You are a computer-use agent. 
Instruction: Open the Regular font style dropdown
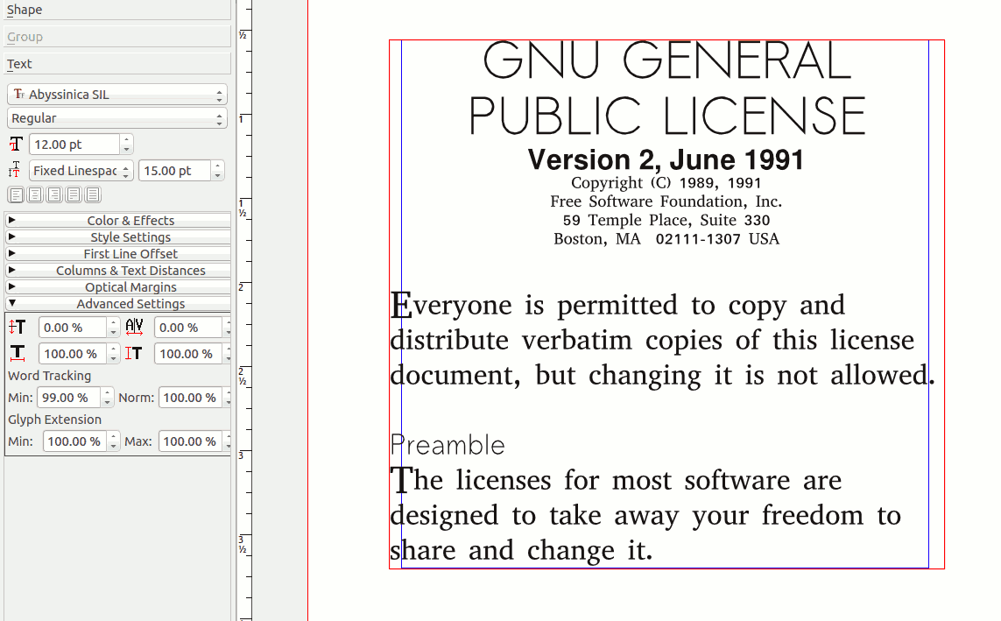pos(116,118)
